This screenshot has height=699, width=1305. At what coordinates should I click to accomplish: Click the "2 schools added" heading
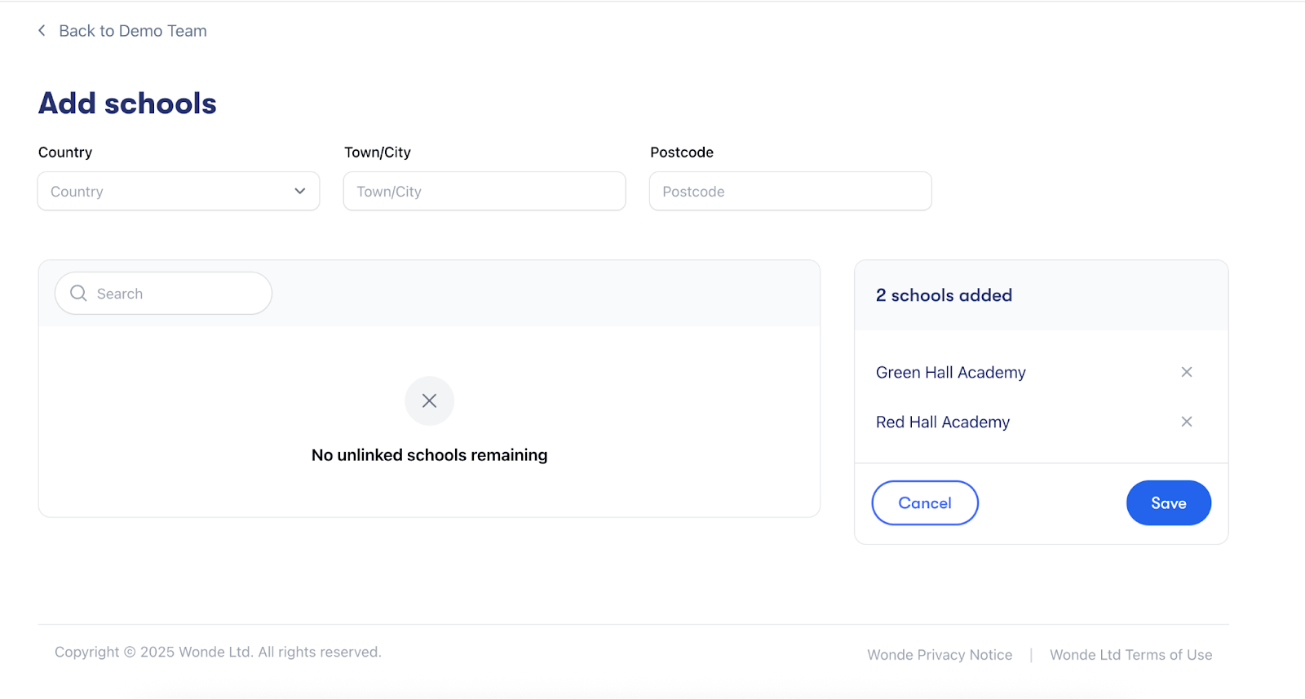tap(944, 295)
